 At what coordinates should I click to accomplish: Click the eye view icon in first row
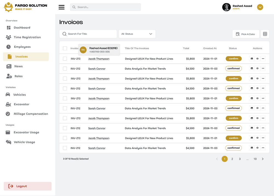[x=257, y=59]
